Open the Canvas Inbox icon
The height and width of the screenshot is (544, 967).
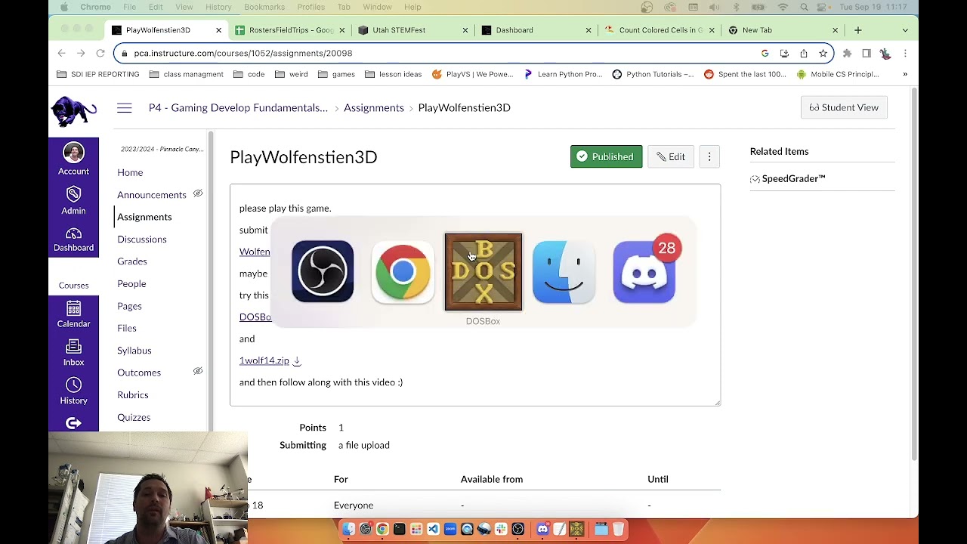pos(73,347)
